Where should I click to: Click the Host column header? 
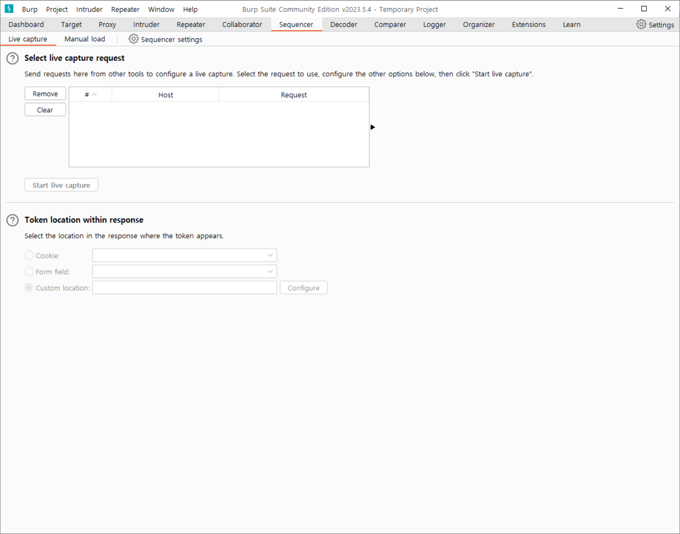click(165, 95)
